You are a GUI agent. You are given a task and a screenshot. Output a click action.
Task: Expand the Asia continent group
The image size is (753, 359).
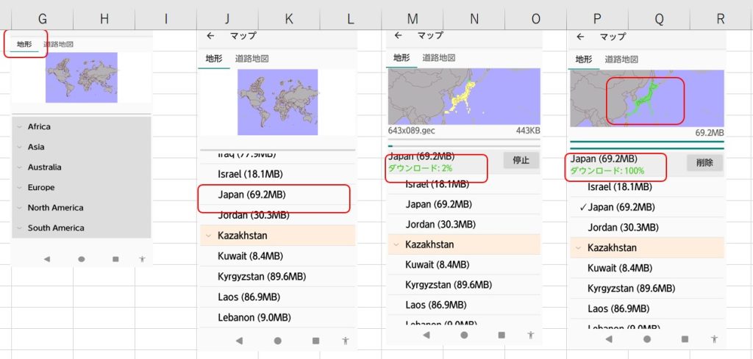[x=35, y=147]
